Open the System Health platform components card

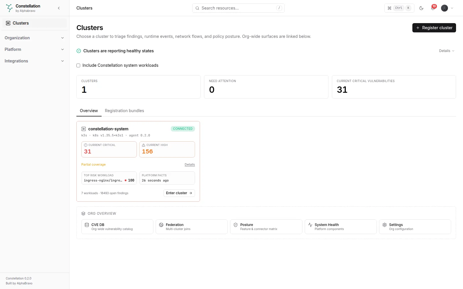pyautogui.click(x=341, y=227)
